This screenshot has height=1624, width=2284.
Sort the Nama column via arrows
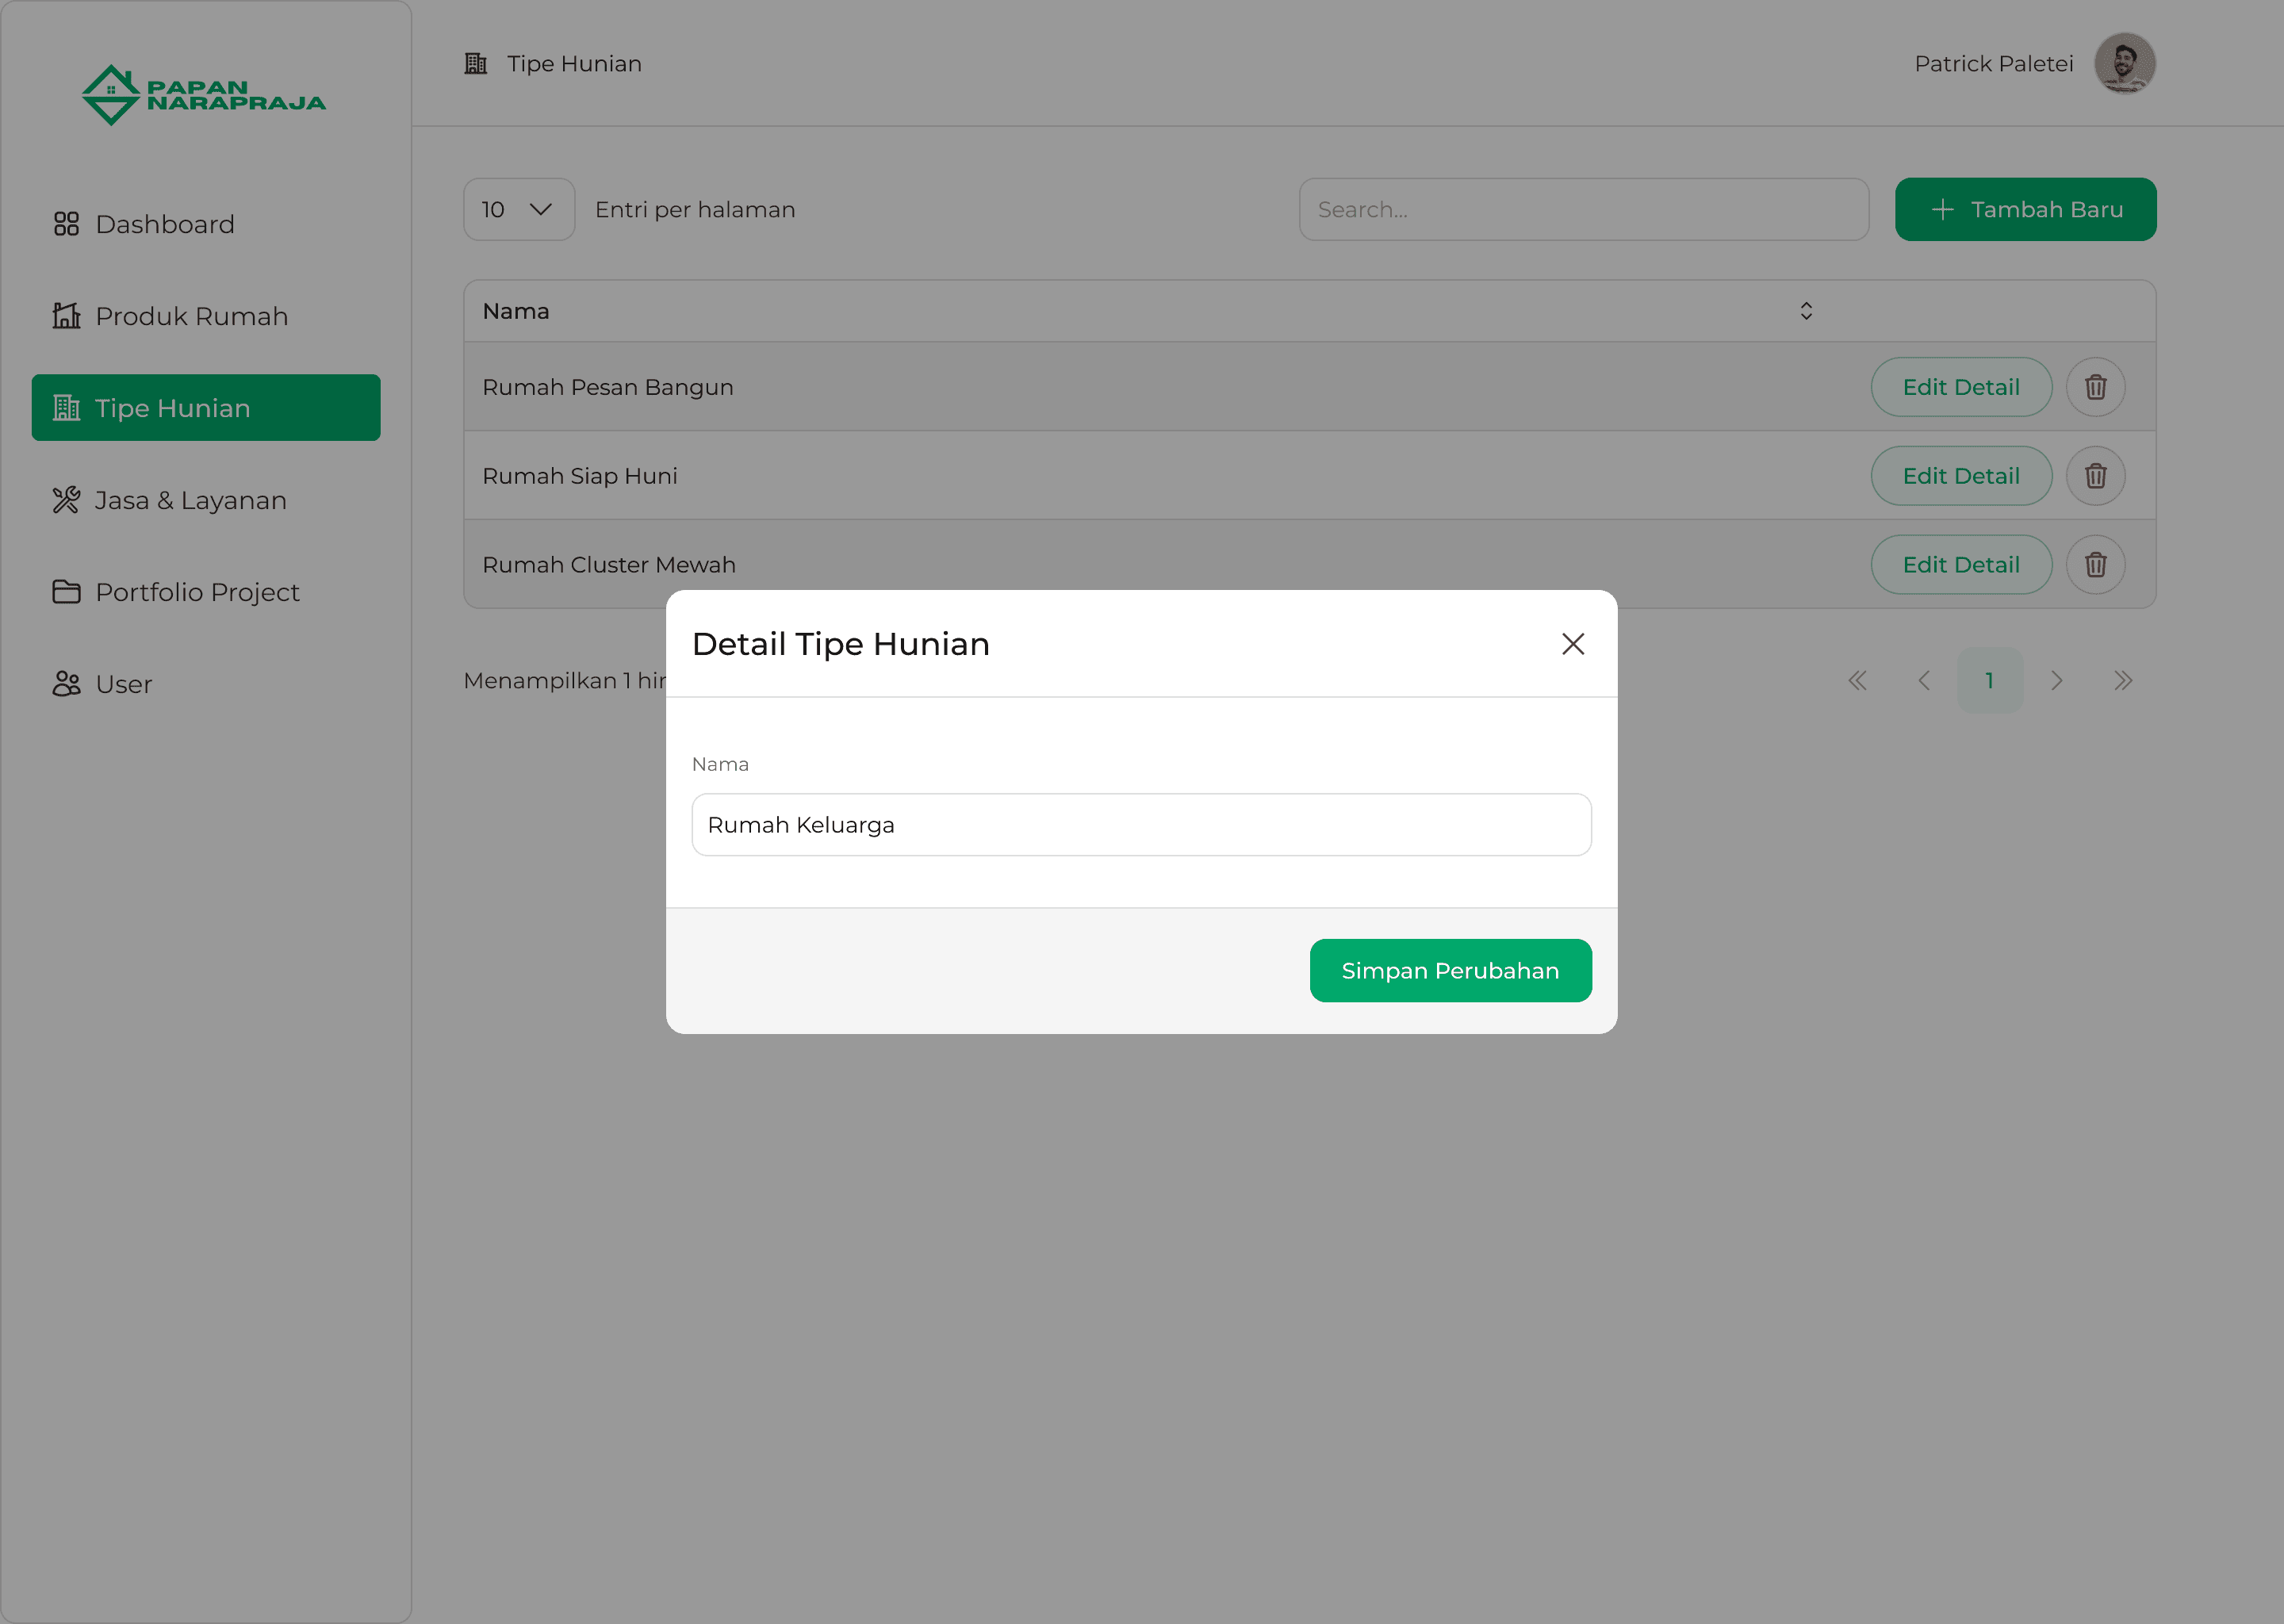tap(1805, 311)
